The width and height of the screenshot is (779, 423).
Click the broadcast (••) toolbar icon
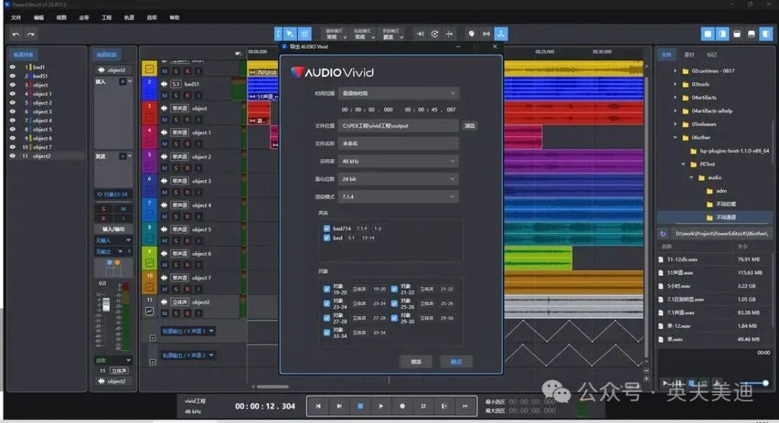[486, 34]
